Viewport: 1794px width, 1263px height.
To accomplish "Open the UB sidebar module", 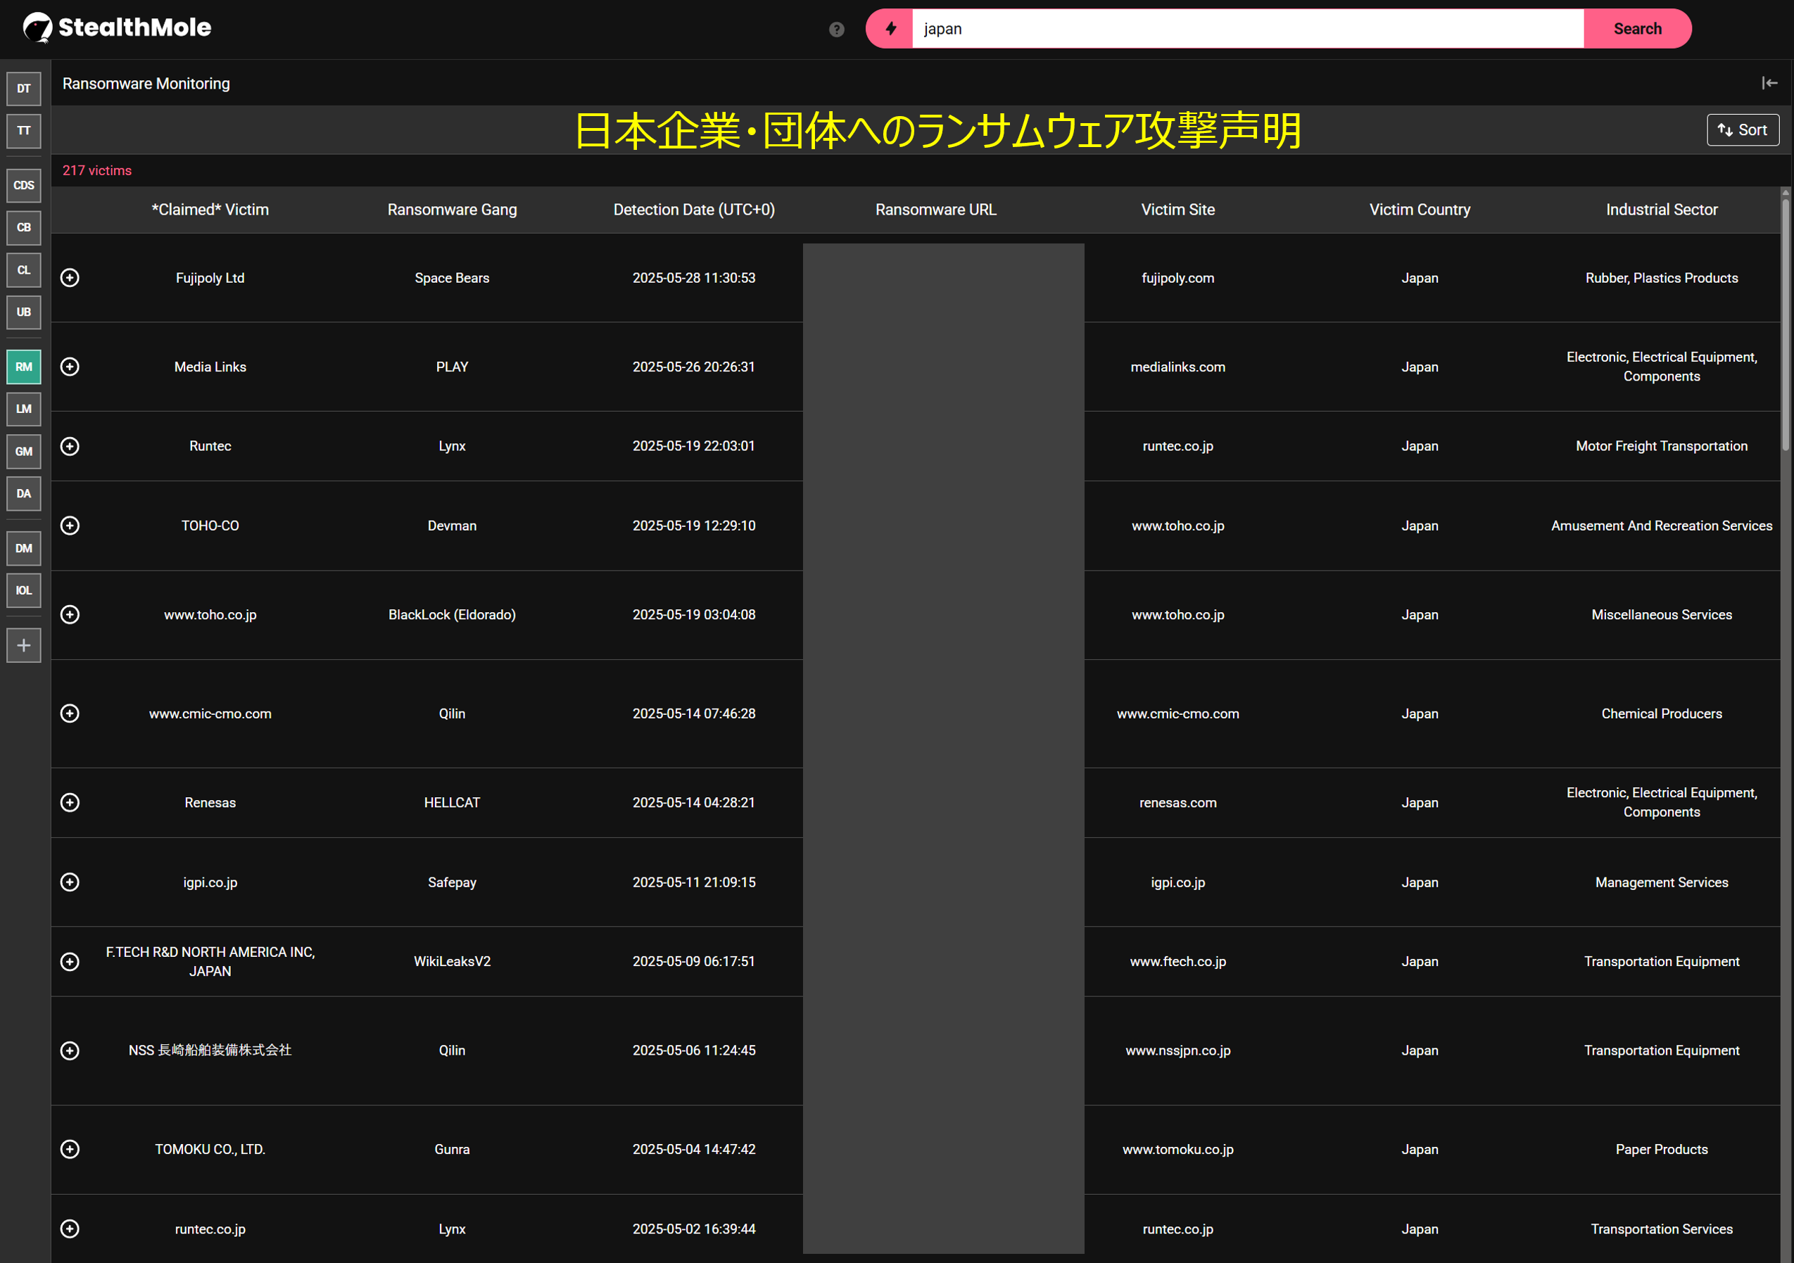I will 23,312.
